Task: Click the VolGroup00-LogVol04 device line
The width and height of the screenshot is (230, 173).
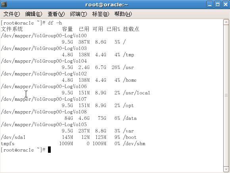Action: tap(44, 61)
